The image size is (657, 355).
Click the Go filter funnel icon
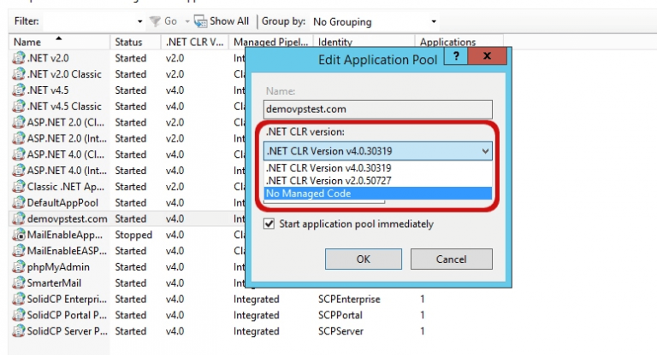point(155,21)
